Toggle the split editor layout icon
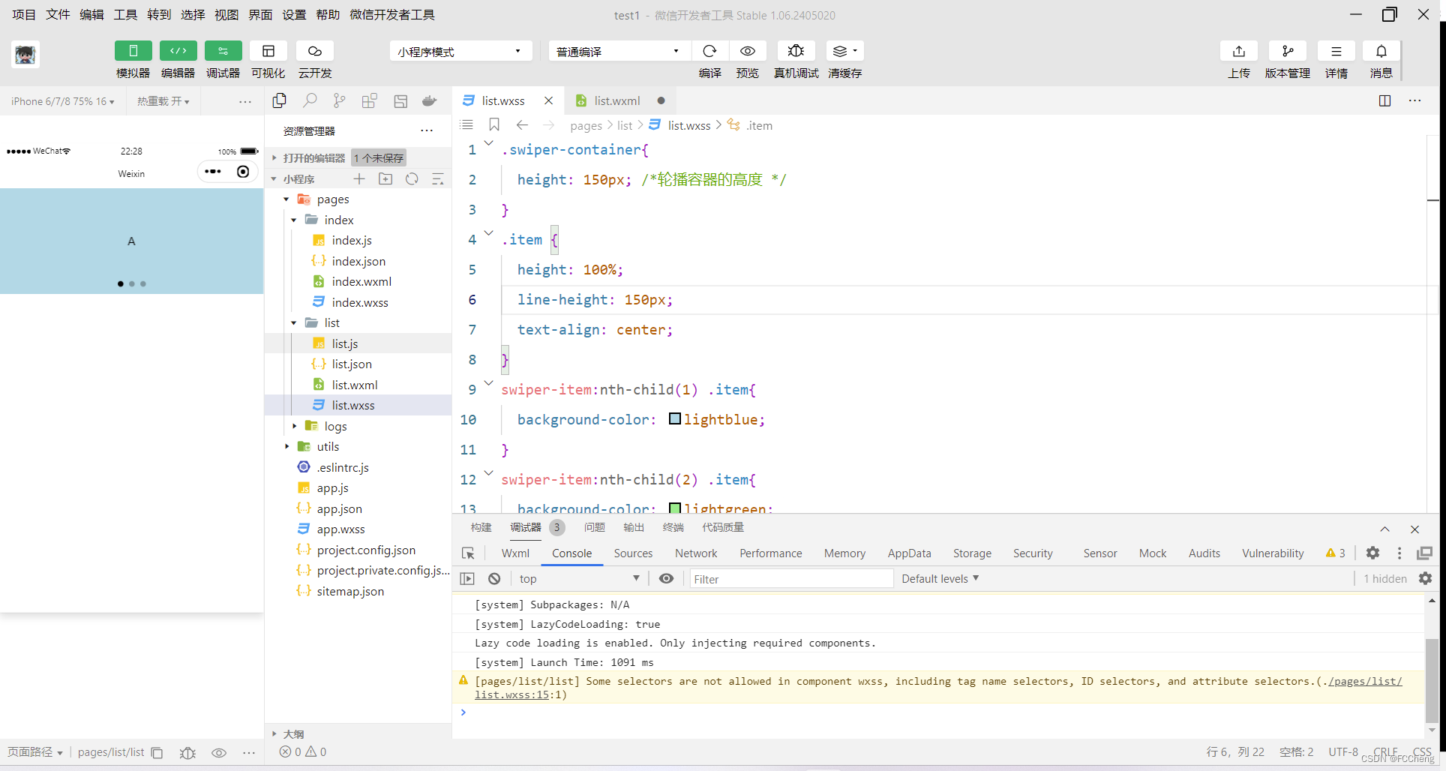Viewport: 1446px width, 771px height. (x=1384, y=100)
